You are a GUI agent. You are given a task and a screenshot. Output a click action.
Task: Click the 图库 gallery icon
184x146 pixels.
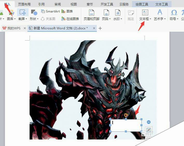[11, 12]
